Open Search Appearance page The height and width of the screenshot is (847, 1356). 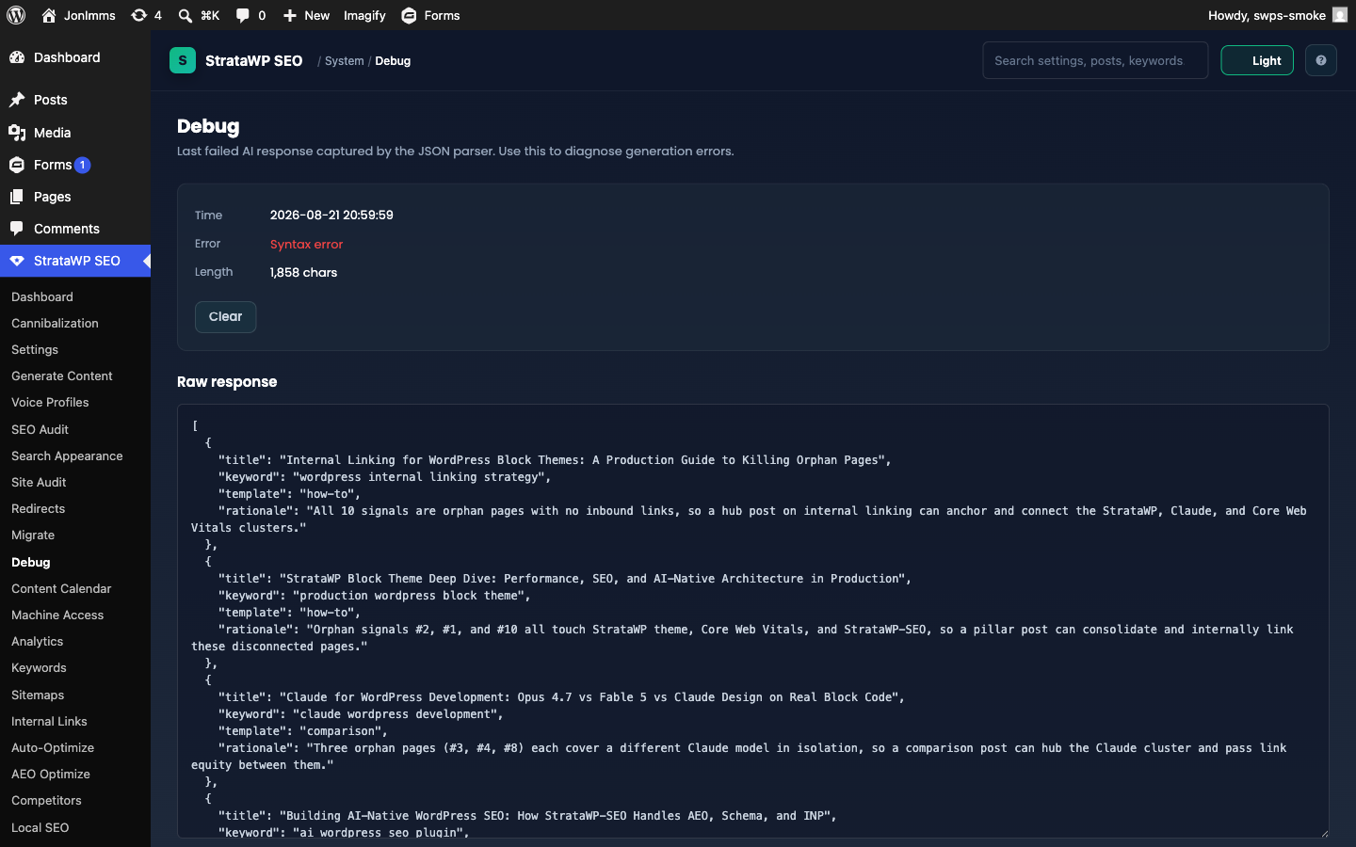click(x=67, y=455)
